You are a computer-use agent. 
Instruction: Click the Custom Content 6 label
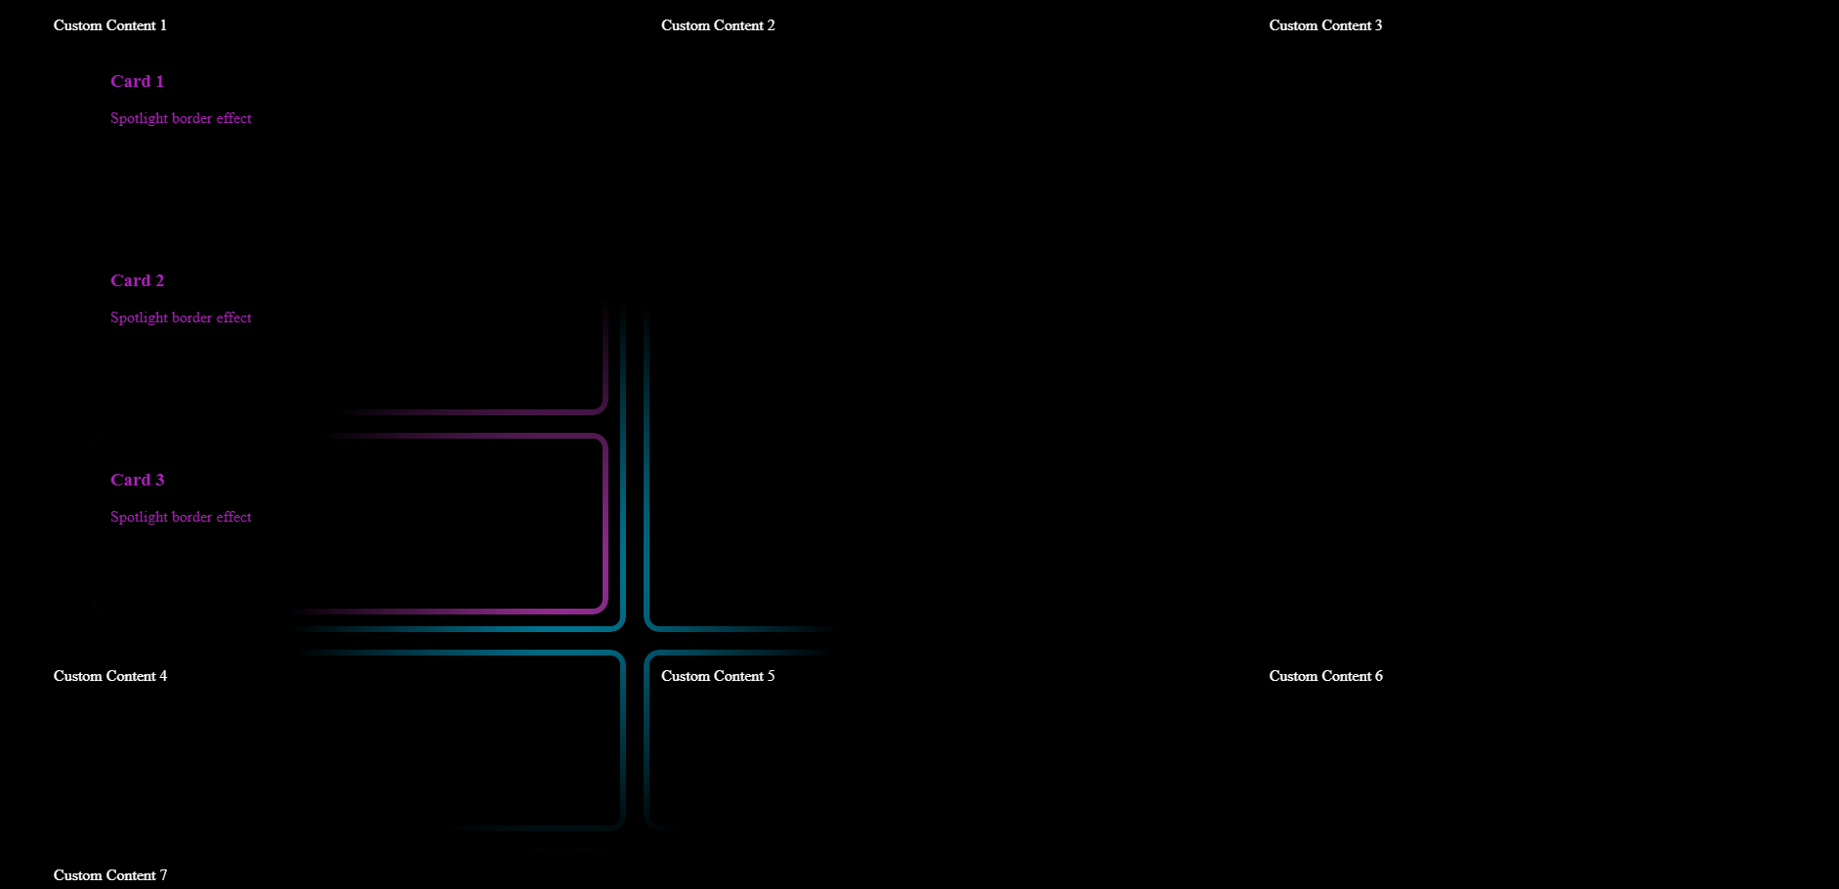click(1325, 676)
